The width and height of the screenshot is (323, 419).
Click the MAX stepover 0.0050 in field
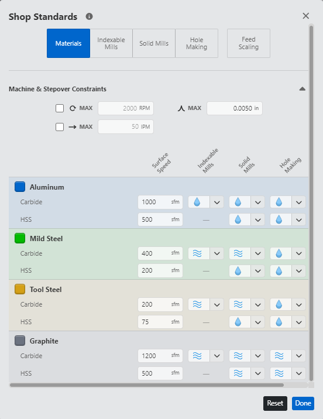235,108
